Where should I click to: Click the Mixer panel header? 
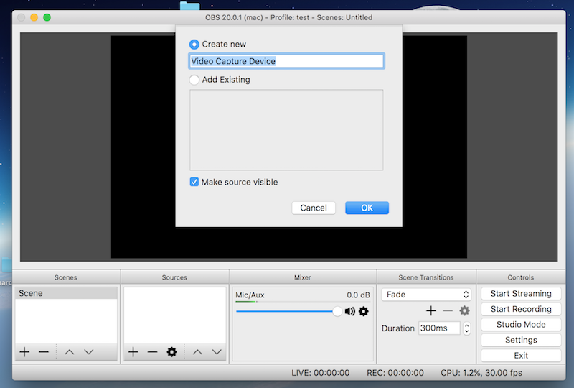(302, 277)
